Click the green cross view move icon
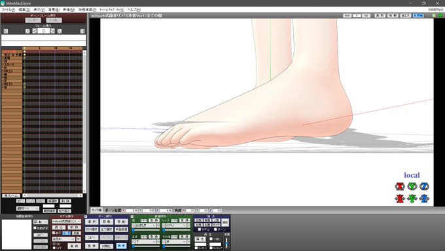The width and height of the screenshot is (445, 251). tap(440, 16)
